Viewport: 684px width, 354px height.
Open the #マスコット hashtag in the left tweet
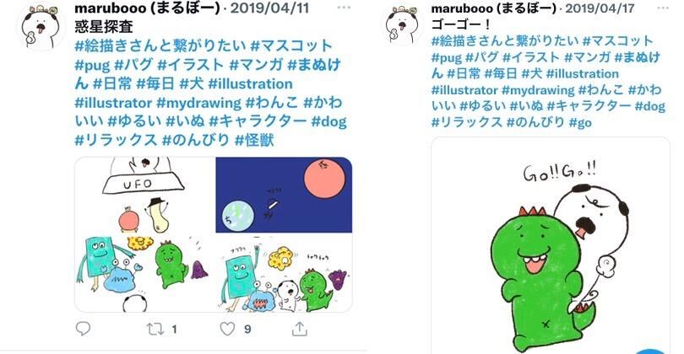(291, 46)
